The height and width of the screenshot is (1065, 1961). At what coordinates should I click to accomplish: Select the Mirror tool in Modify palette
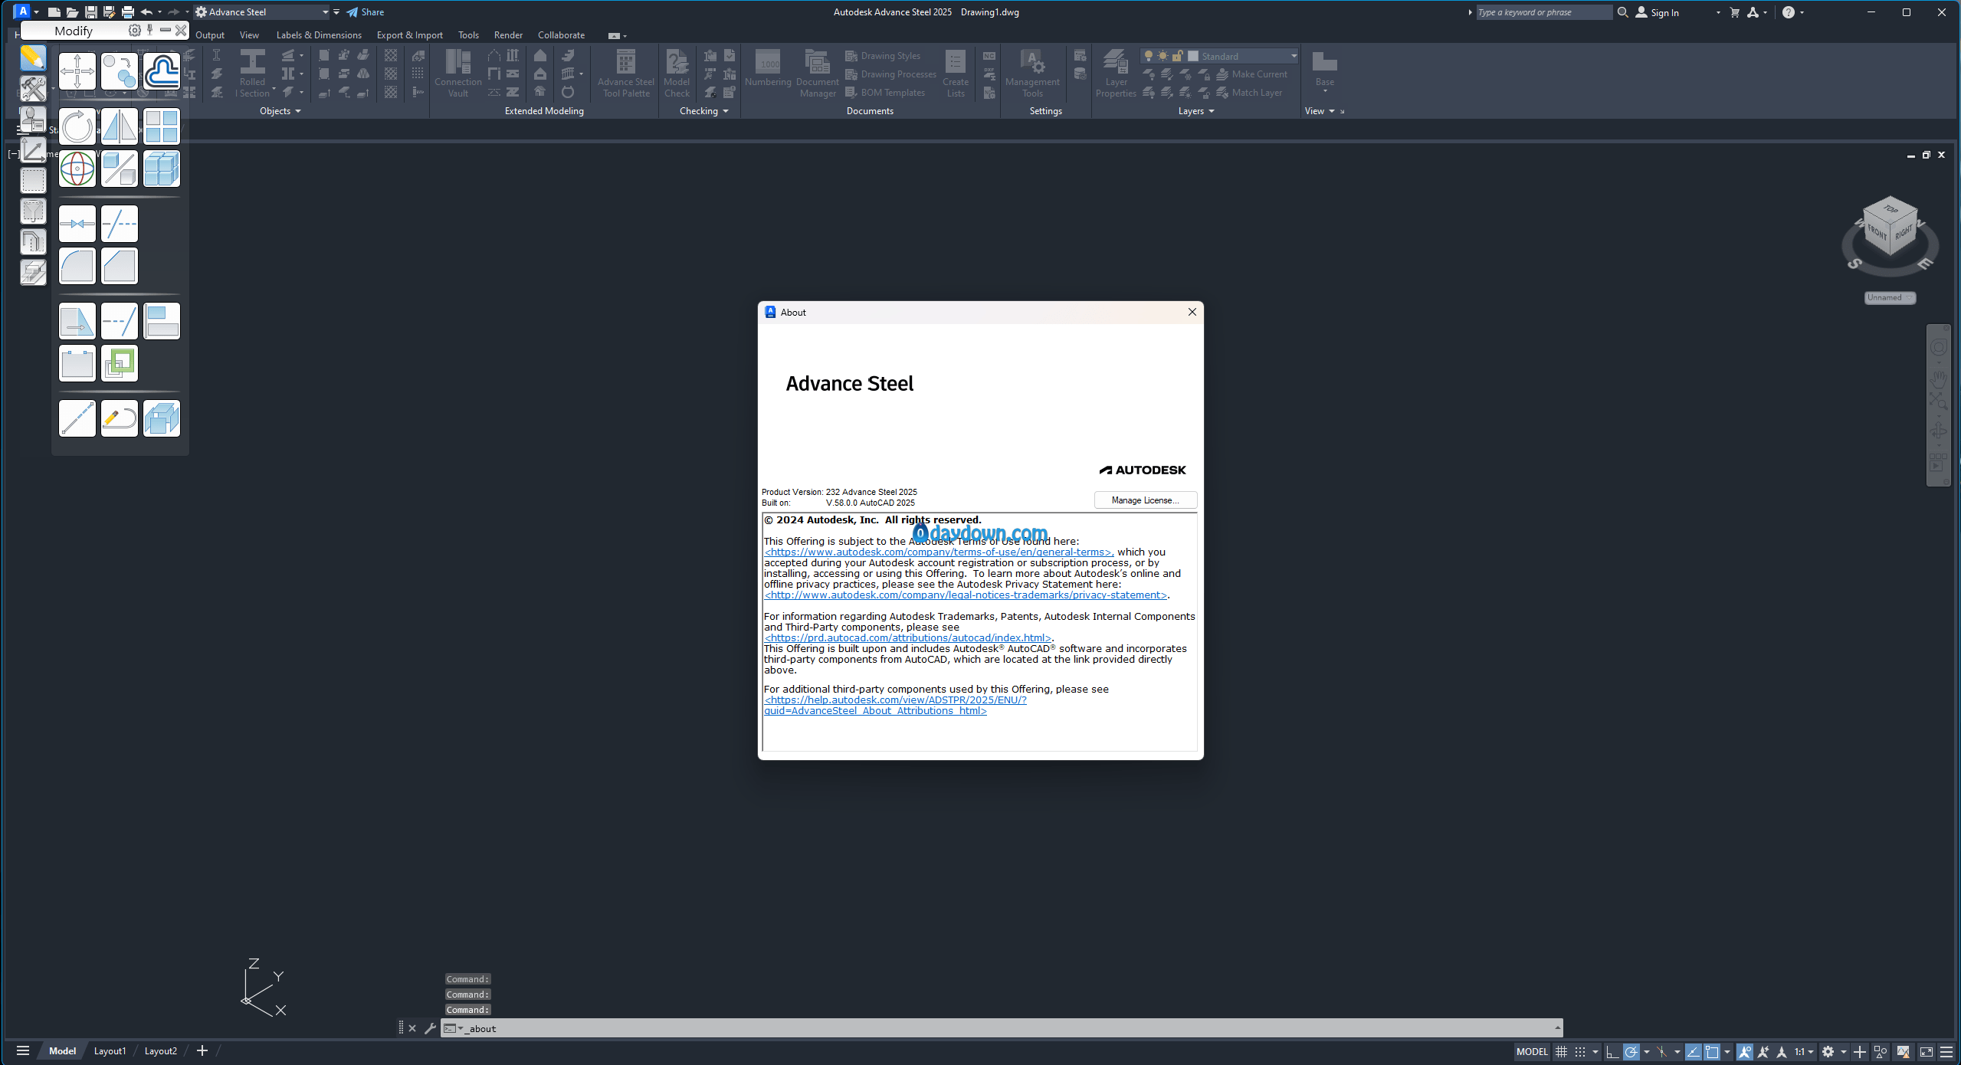120,126
